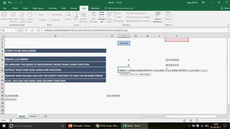This screenshot has height=129, width=230.
Task: Open Switch Windows dropdown
Action: pyautogui.click(x=158, y=18)
